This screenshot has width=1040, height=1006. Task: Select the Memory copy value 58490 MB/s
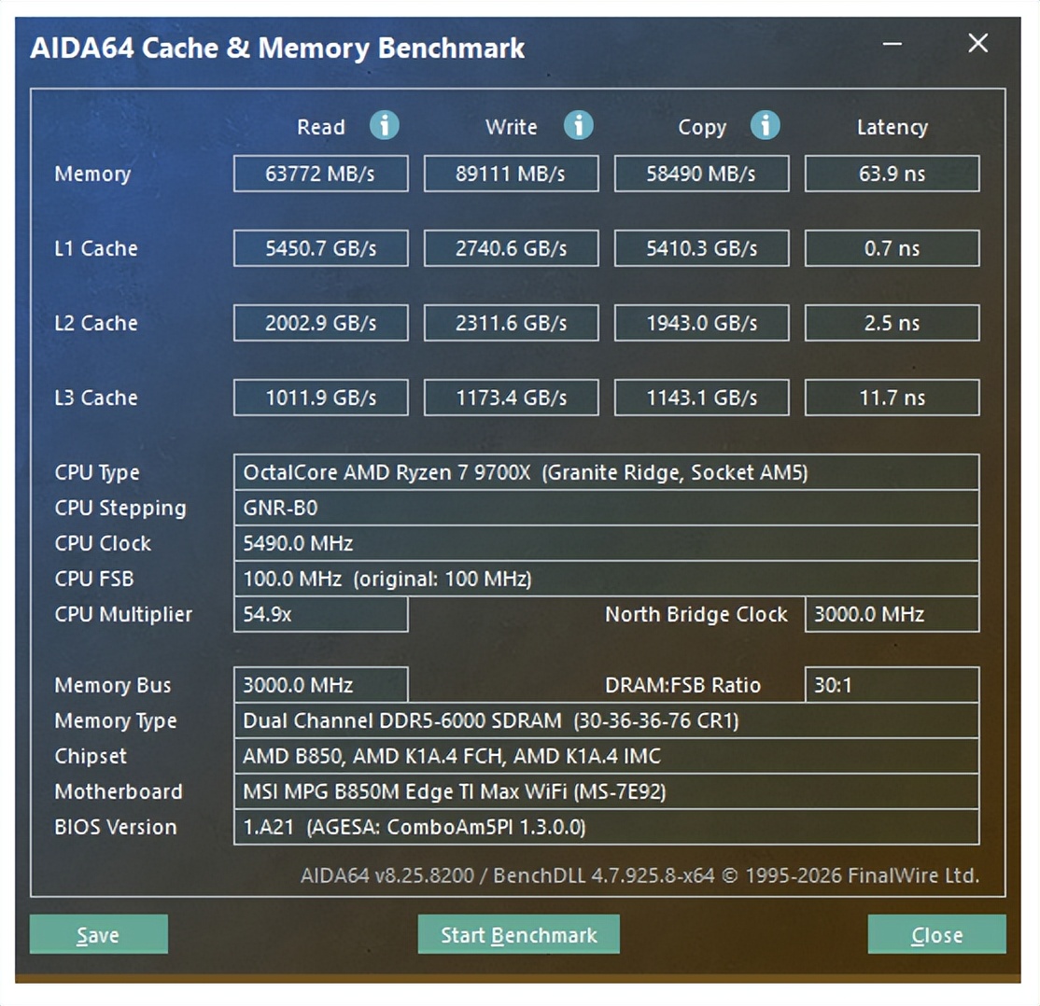702,174
